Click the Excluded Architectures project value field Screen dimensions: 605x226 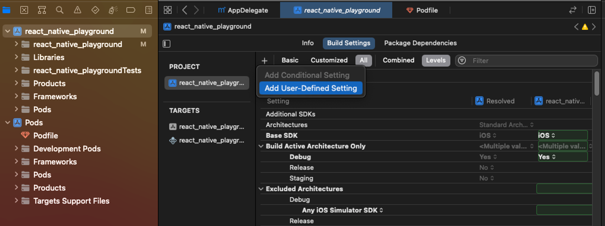(564, 189)
